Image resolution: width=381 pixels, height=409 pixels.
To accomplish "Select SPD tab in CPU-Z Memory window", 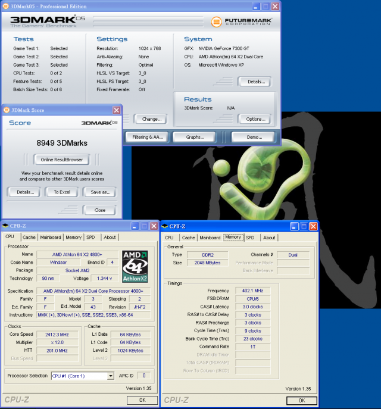I will [250, 238].
